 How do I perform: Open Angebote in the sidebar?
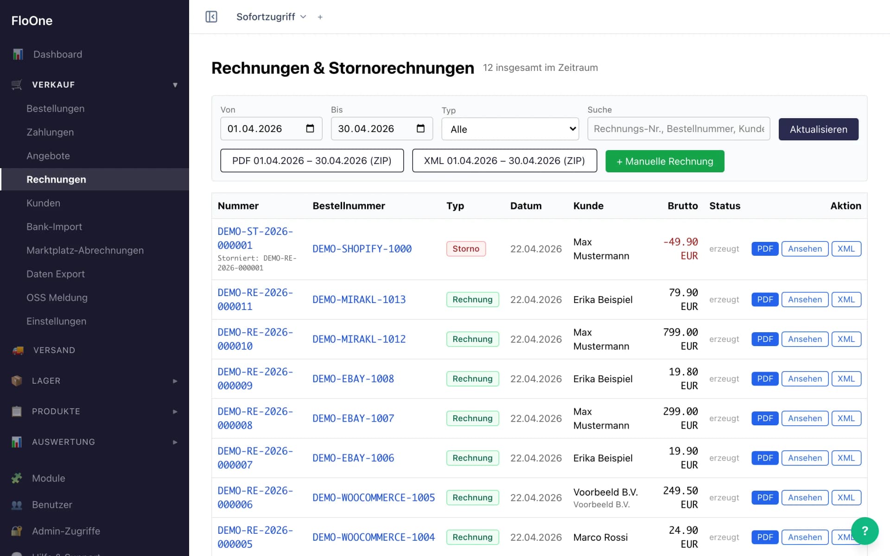coord(48,156)
